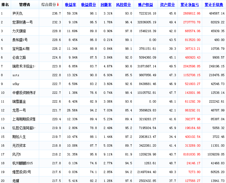226x183 pixels.
Task: Click the 综合得分 column header
Action: (x=48, y=5)
